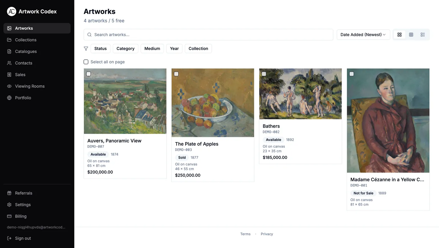Open the Date Added (Newest) sort dropdown
Screen dimensions: 439x248
(363, 35)
